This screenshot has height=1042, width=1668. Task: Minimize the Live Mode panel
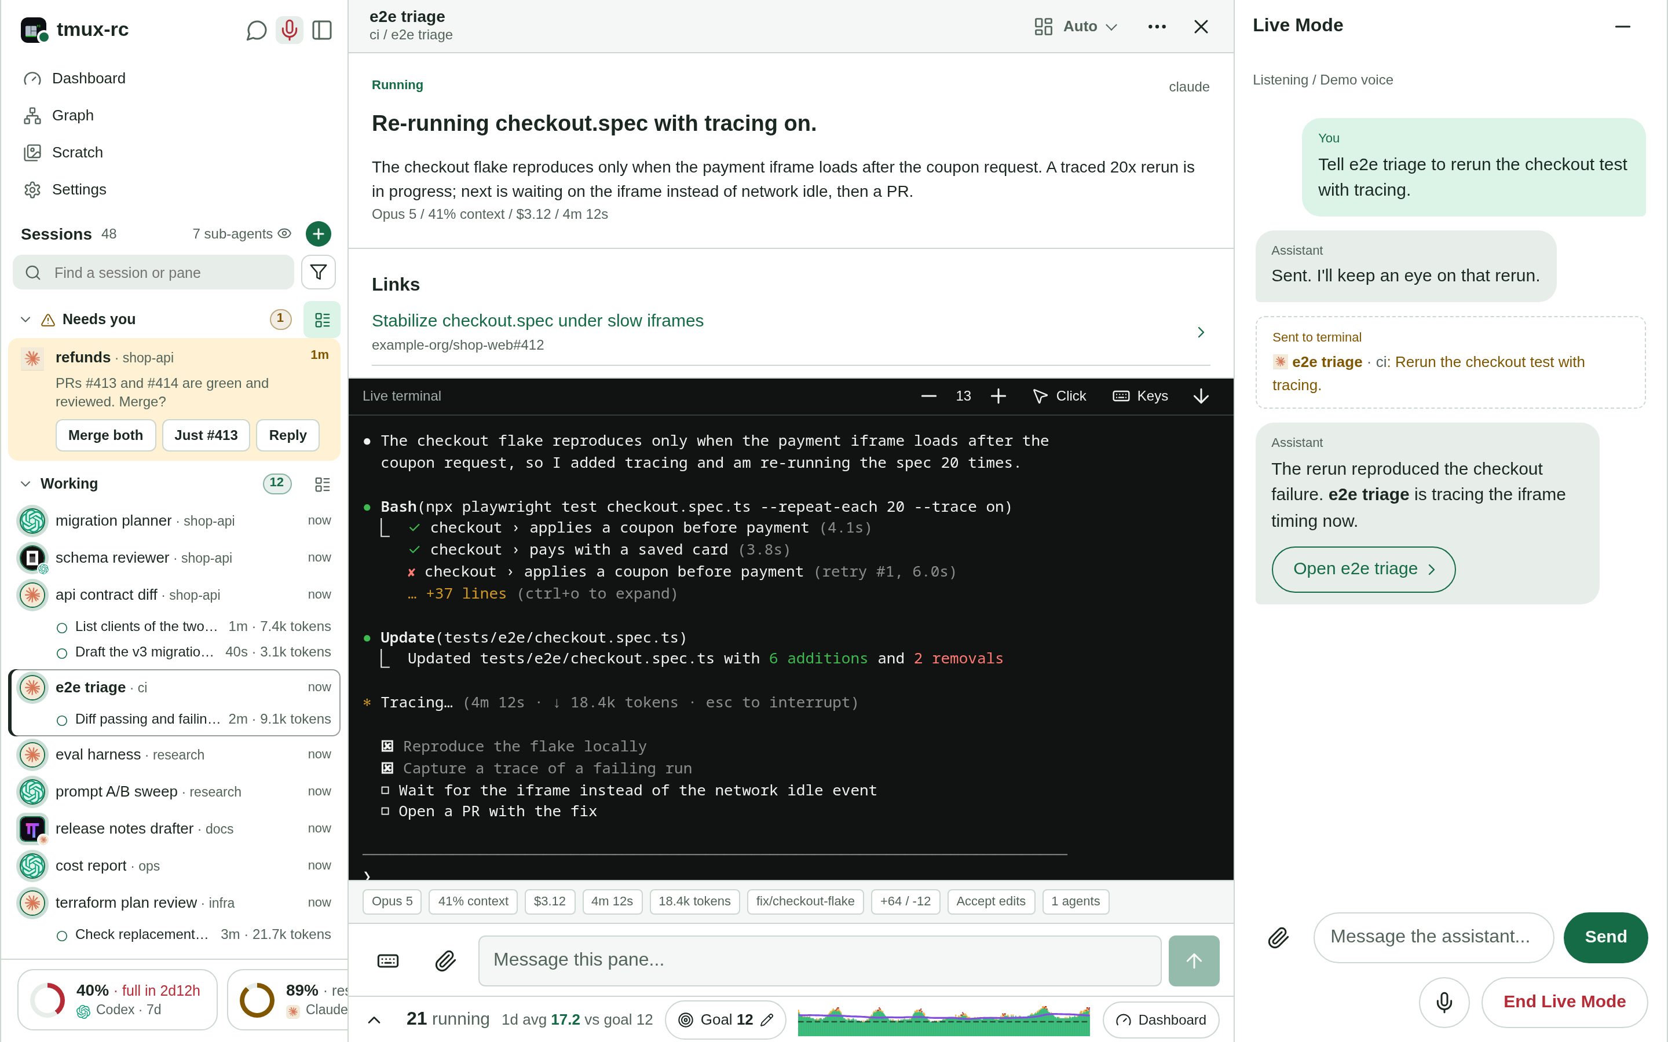[1622, 27]
